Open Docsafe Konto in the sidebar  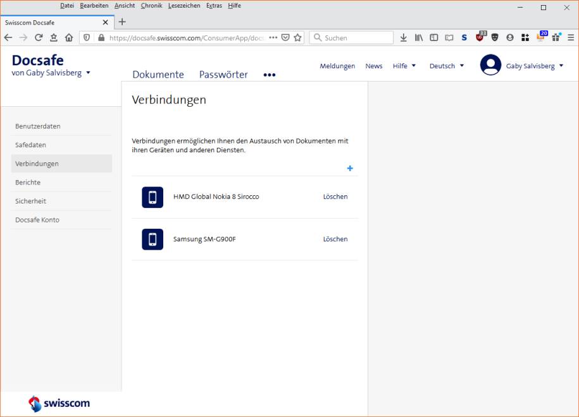tap(61, 220)
